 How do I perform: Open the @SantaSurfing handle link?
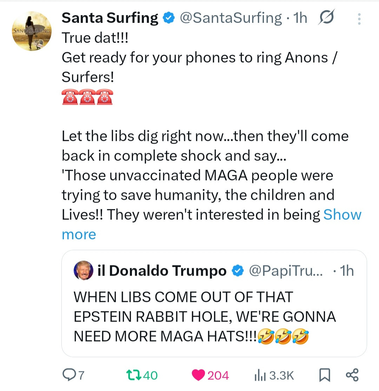(231, 18)
